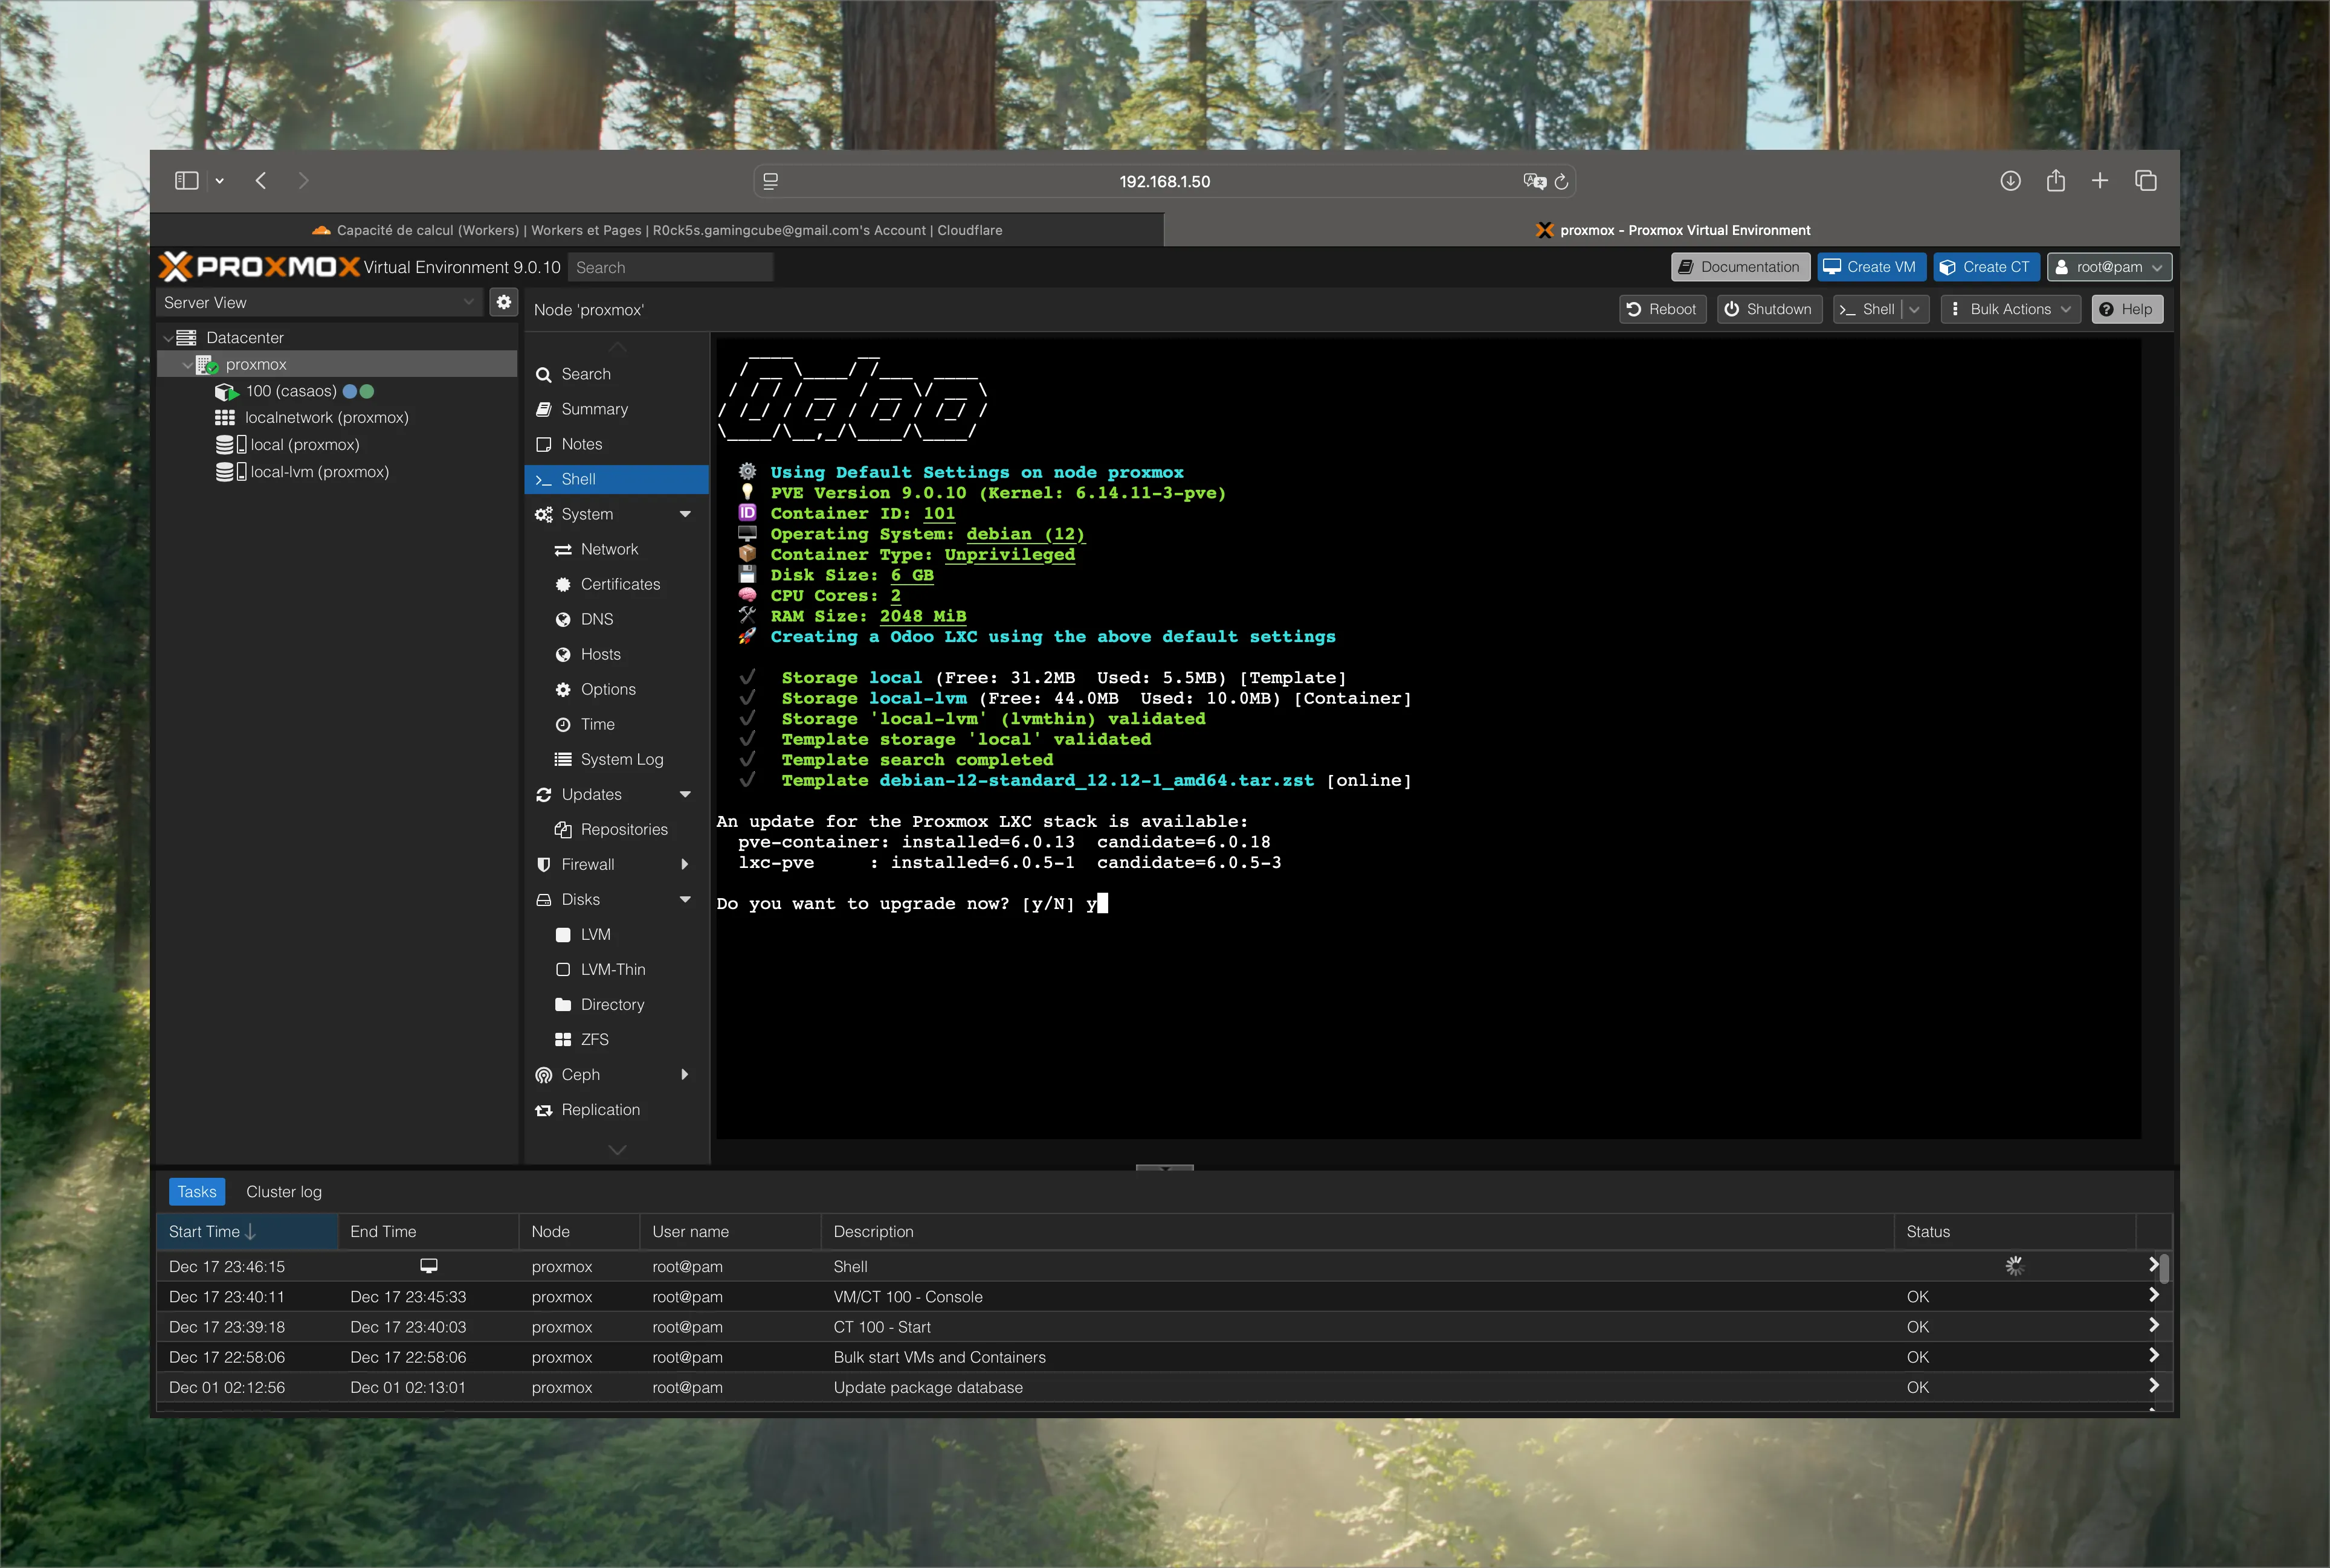Click the gear icon next to Server View
The width and height of the screenshot is (2330, 1568).
tap(503, 302)
